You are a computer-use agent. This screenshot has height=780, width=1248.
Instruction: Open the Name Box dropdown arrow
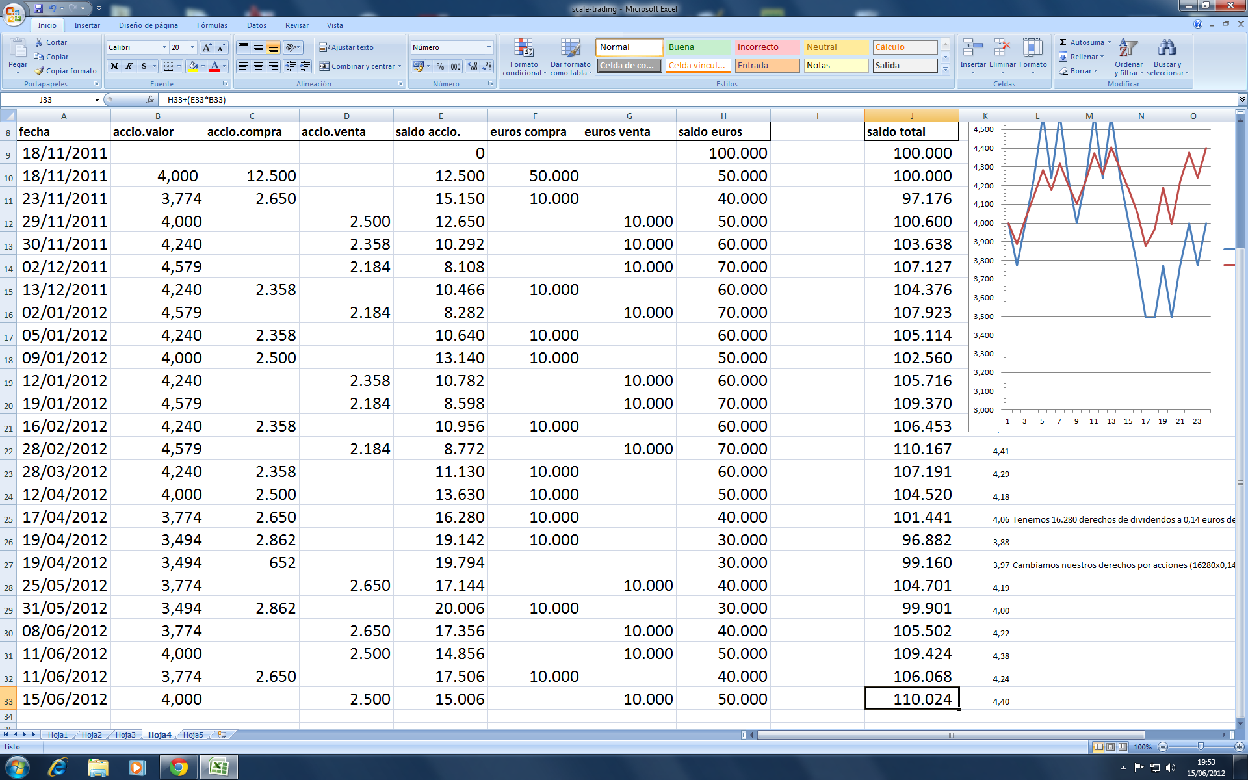tap(97, 99)
